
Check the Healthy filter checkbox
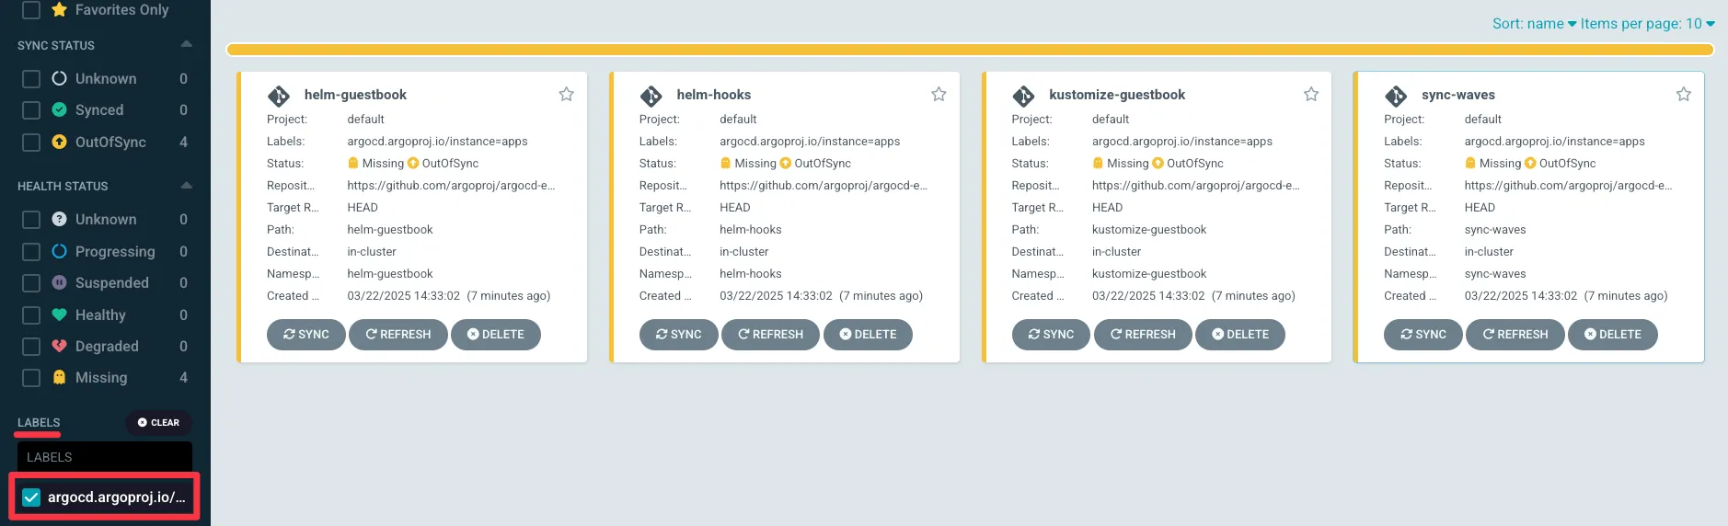31,315
